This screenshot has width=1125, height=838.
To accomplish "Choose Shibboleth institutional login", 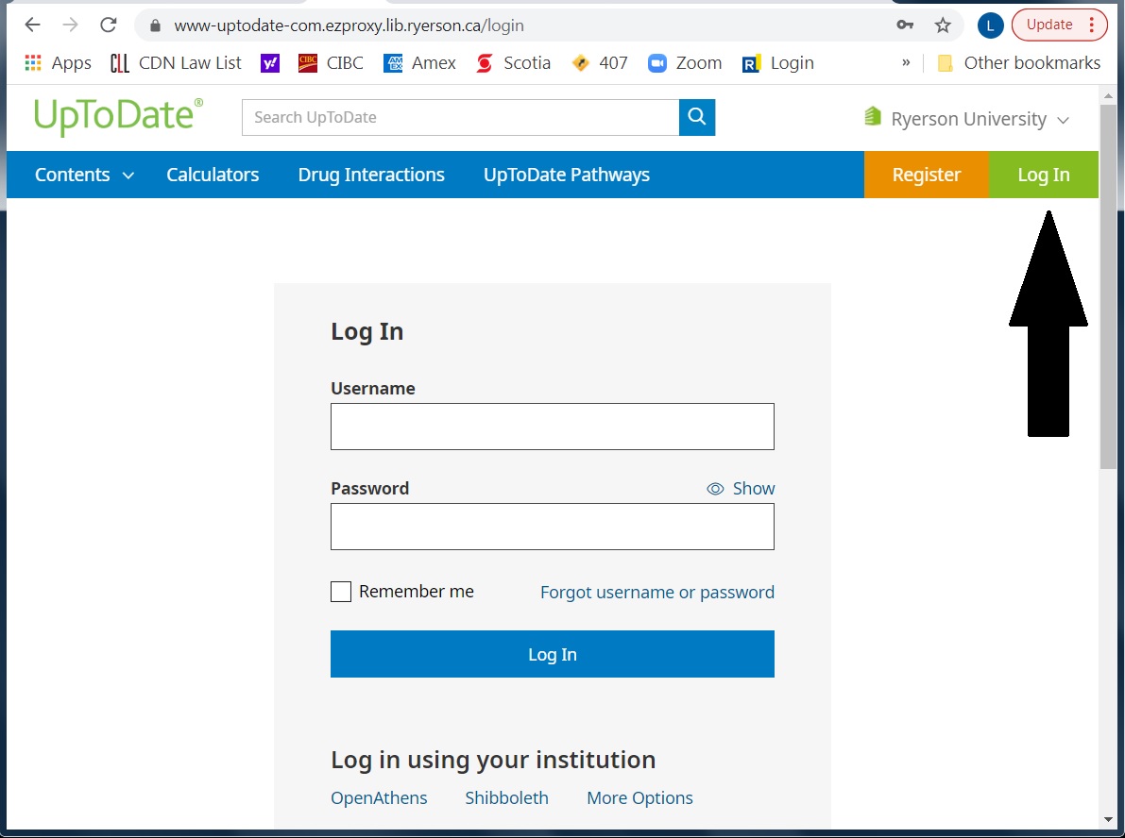I will point(506,797).
